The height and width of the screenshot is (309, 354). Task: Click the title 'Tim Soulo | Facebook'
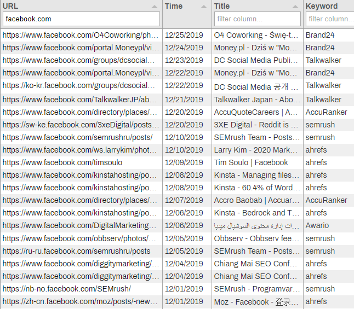point(251,162)
